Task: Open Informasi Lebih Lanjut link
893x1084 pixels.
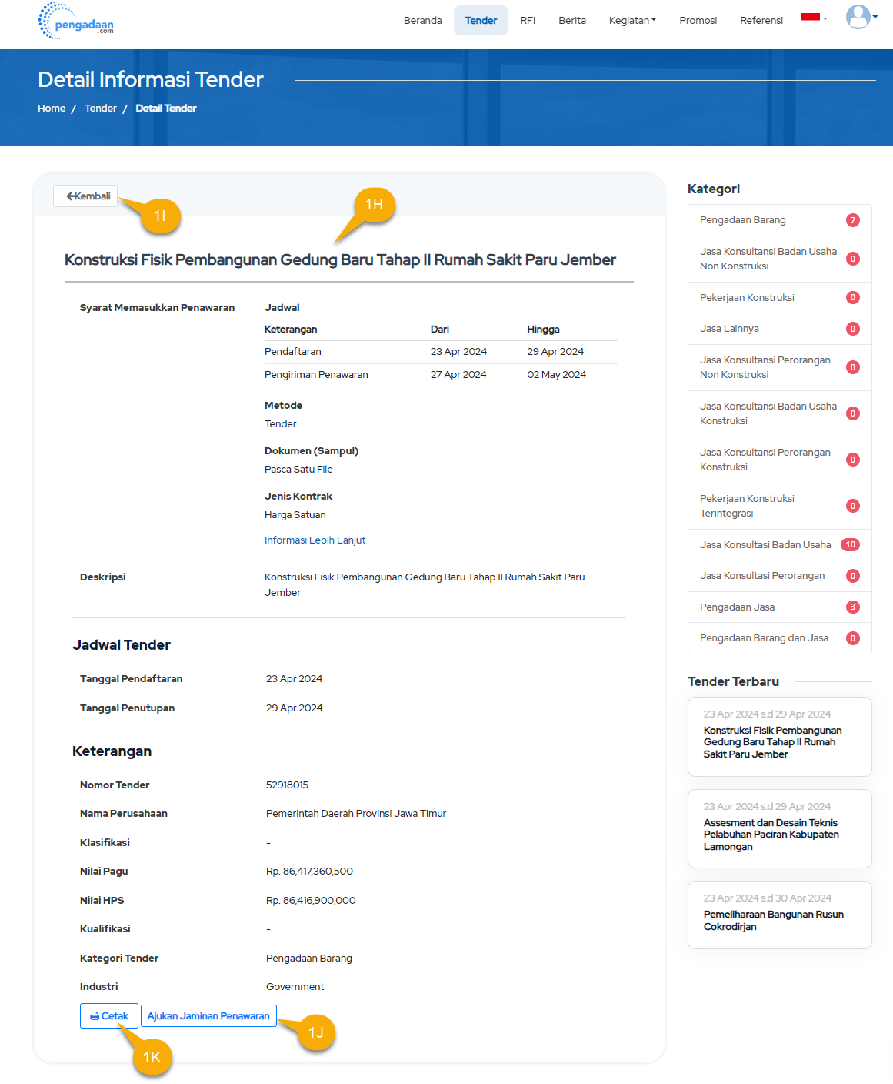Action: [x=315, y=540]
